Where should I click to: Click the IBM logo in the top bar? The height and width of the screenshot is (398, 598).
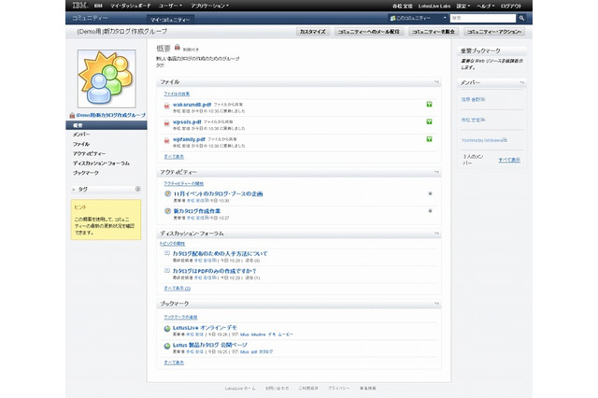coord(79,5)
